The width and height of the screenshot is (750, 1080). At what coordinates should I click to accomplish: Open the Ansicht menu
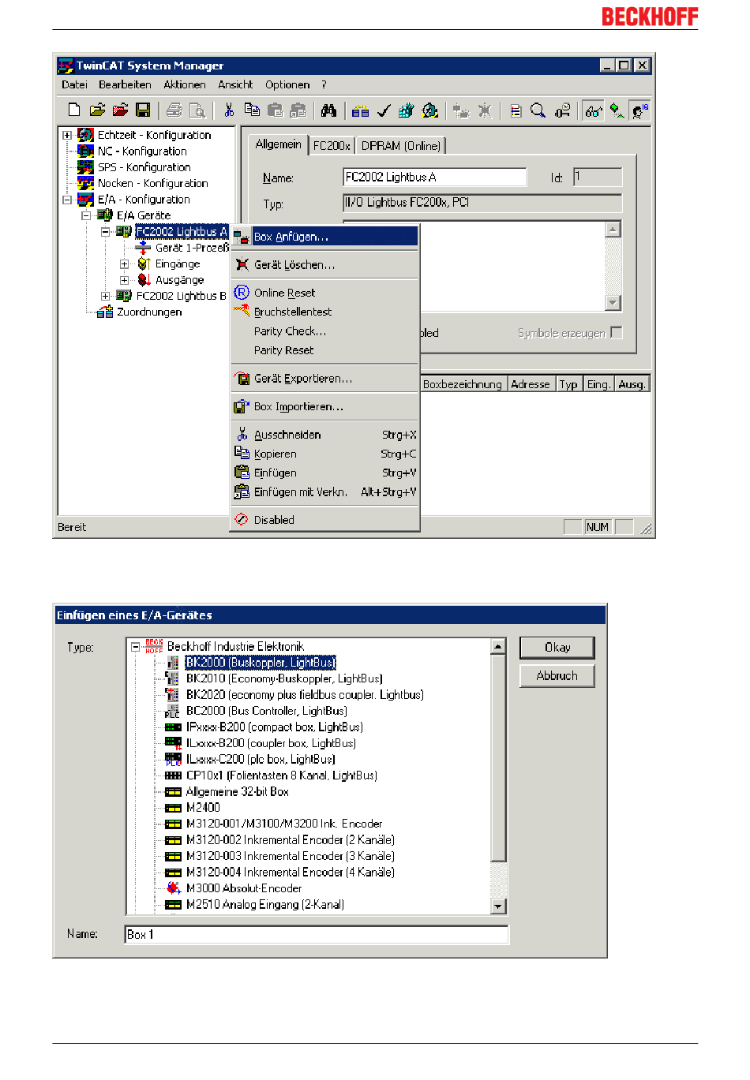tap(235, 84)
